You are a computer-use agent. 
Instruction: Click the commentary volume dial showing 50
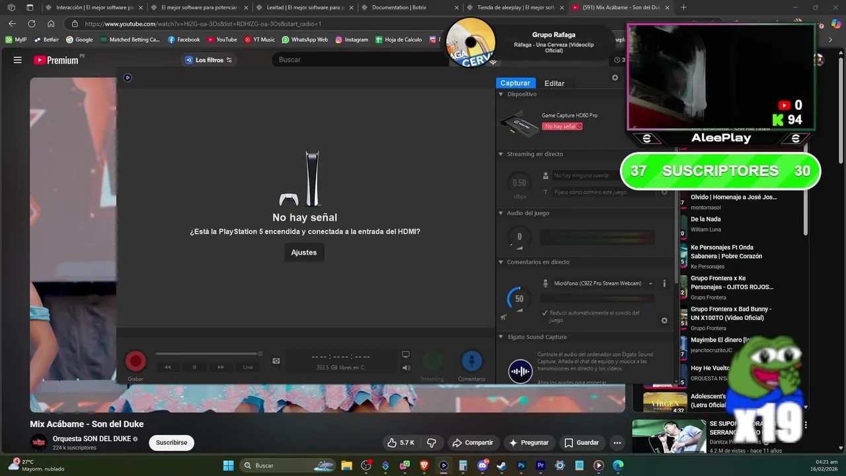[519, 299]
